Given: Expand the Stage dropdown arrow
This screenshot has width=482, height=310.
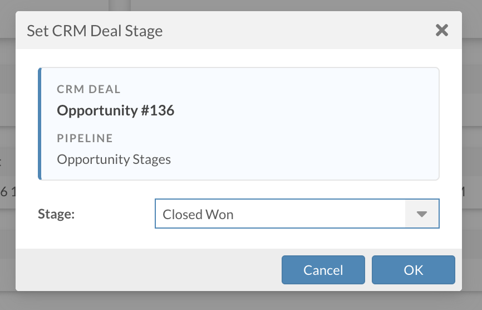Looking at the screenshot, I should [422, 214].
